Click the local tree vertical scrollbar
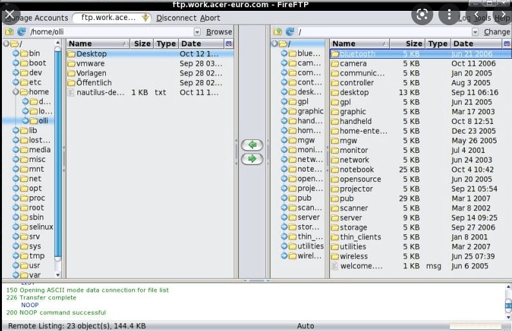This screenshot has height=331, width=512. pyautogui.click(x=58, y=154)
